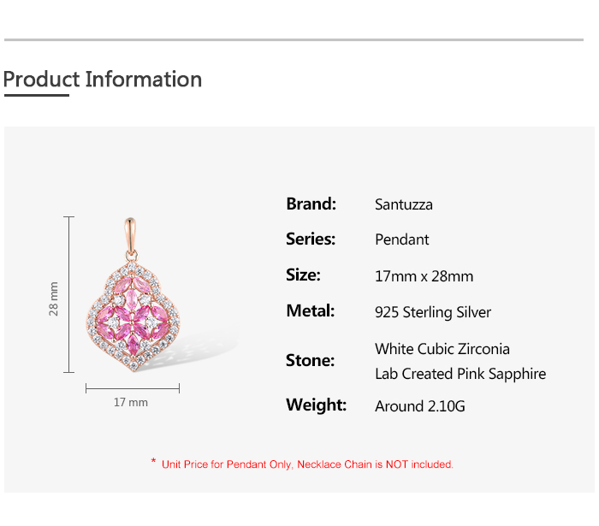599x526 pixels.
Task: Click the 28 mm height dimension label
Action: click(x=53, y=298)
